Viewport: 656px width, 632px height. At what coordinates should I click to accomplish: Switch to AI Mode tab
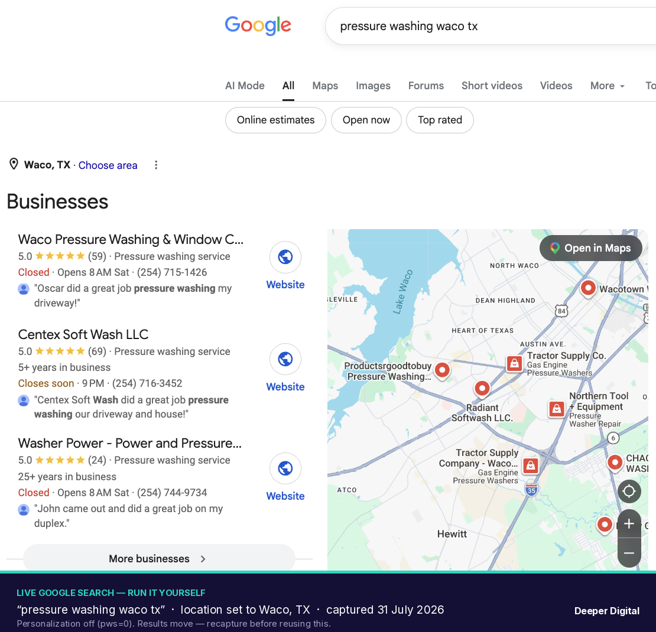coord(245,86)
